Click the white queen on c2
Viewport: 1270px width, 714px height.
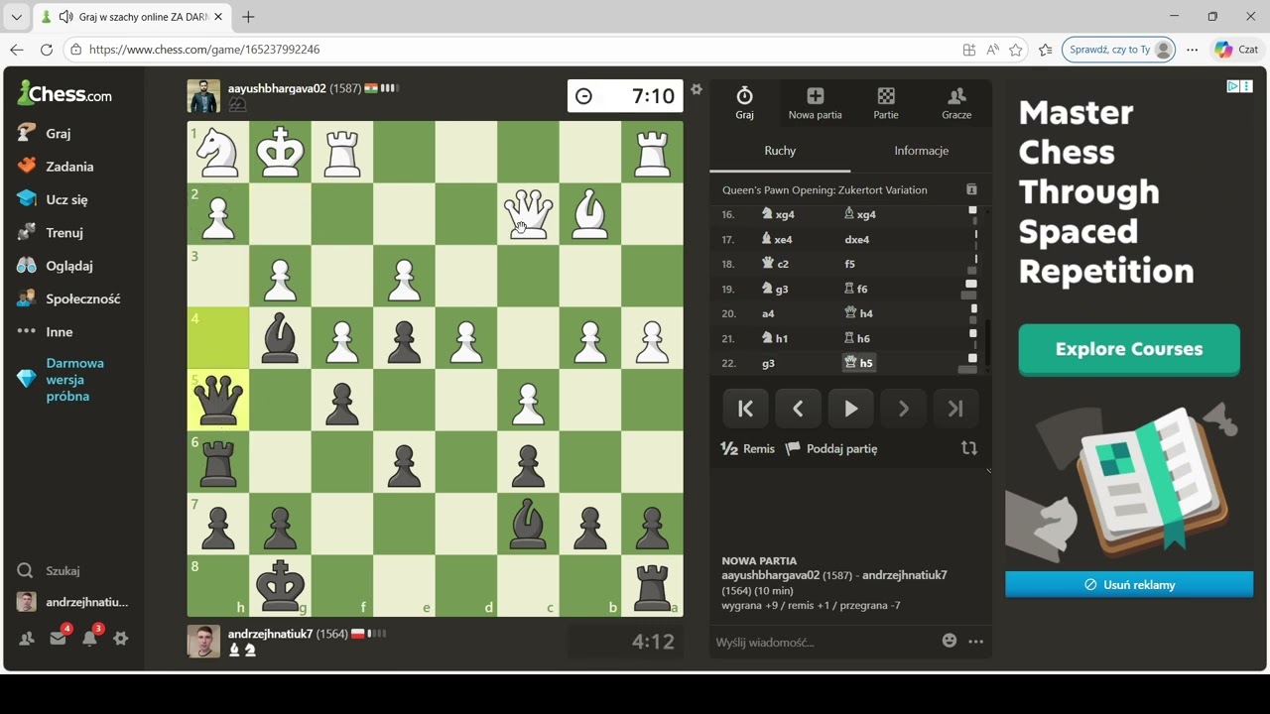pyautogui.click(x=528, y=214)
